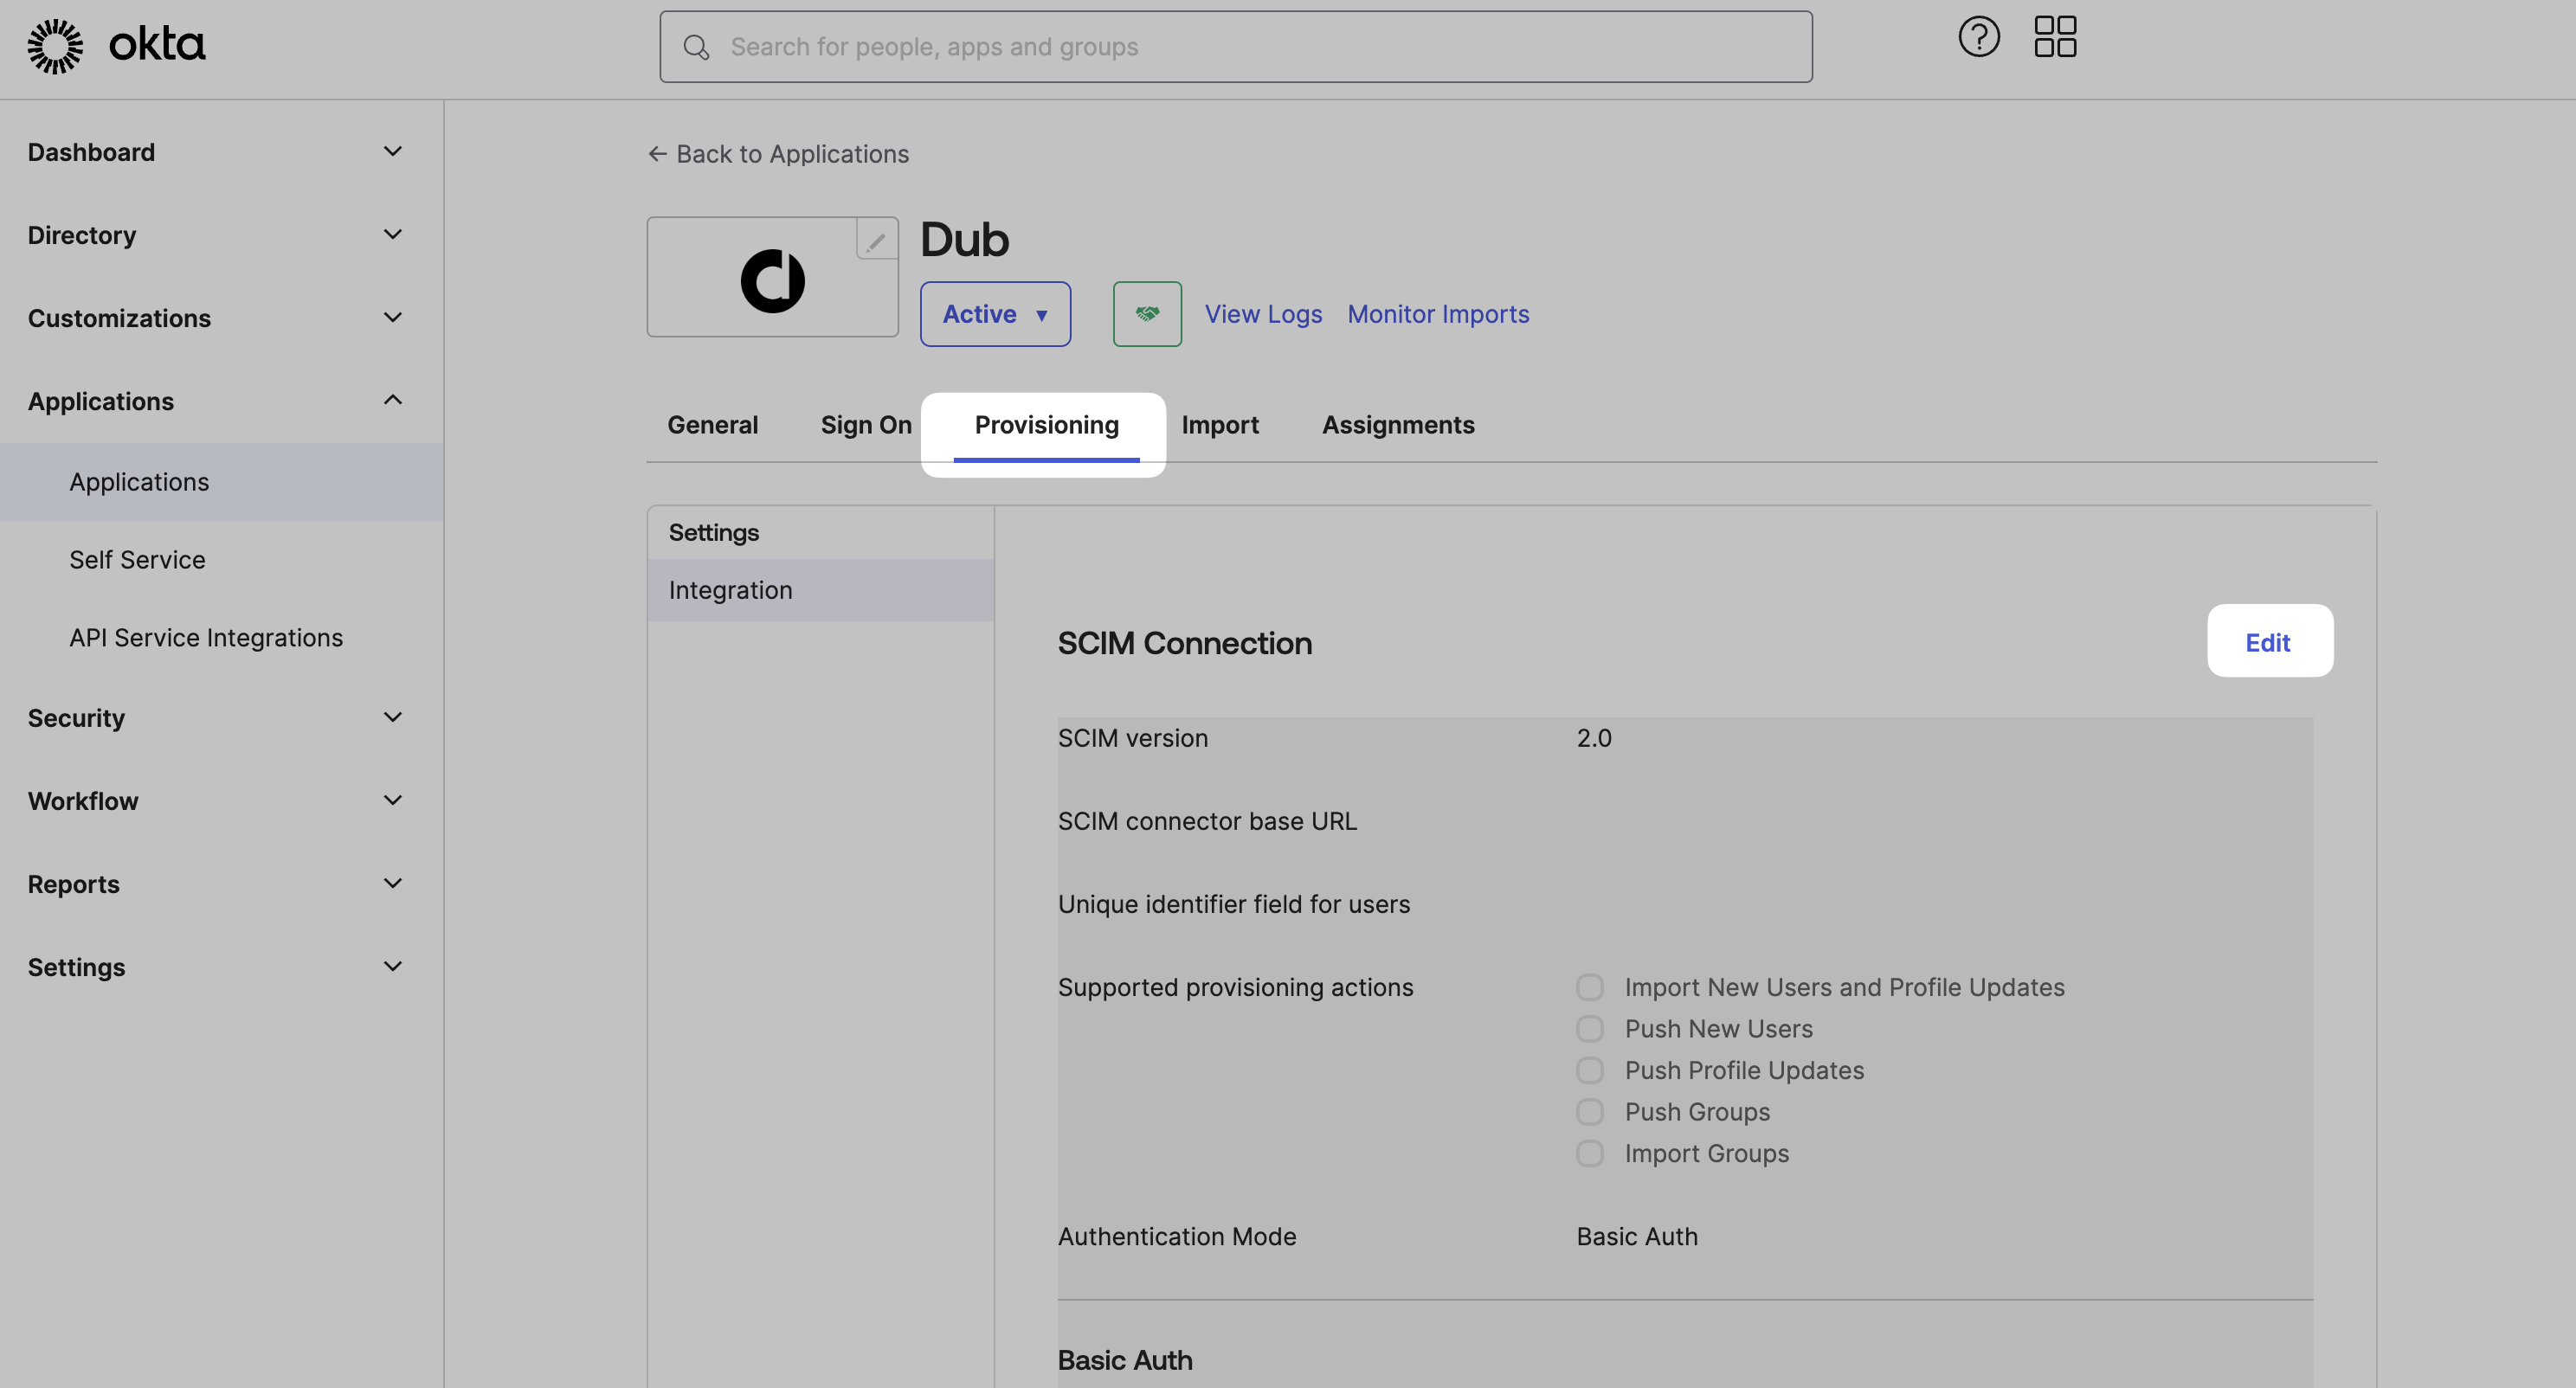Open Self Service in the sidebar

(137, 560)
